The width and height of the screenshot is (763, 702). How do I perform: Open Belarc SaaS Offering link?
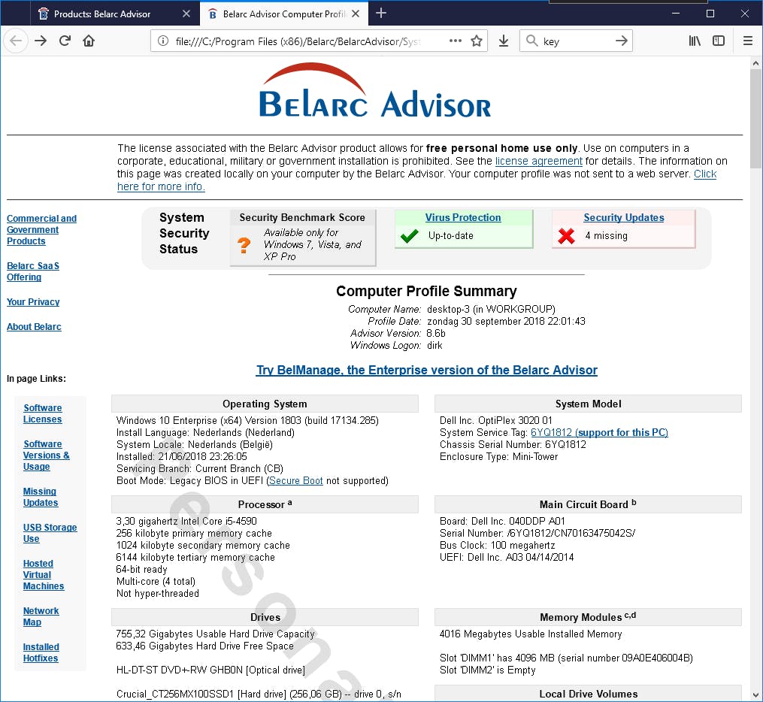(33, 271)
